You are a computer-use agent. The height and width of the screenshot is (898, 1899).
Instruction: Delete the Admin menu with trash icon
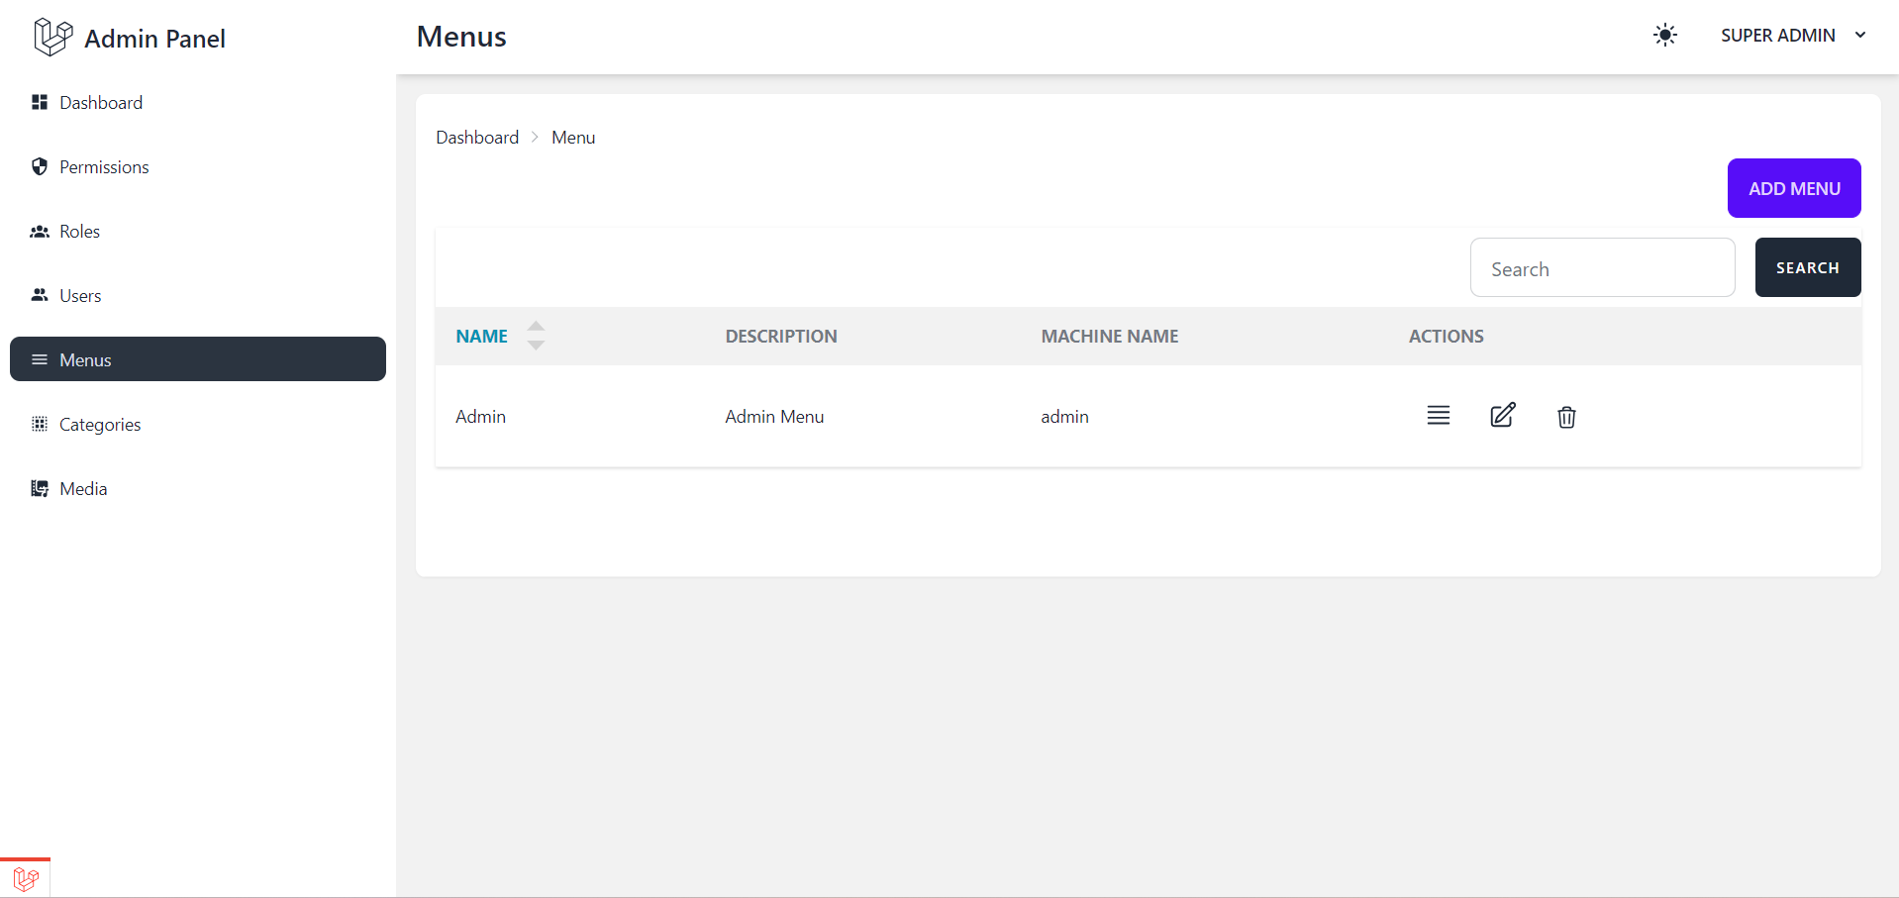pyautogui.click(x=1566, y=417)
